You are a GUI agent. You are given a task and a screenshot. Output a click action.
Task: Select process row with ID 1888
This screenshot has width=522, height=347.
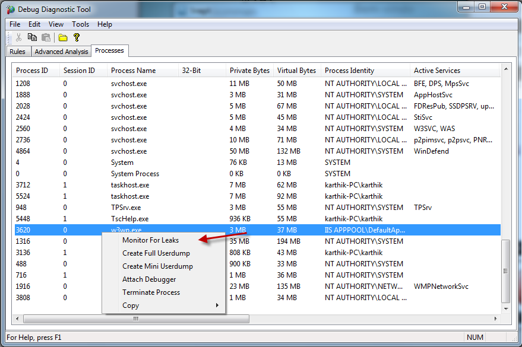coord(257,95)
